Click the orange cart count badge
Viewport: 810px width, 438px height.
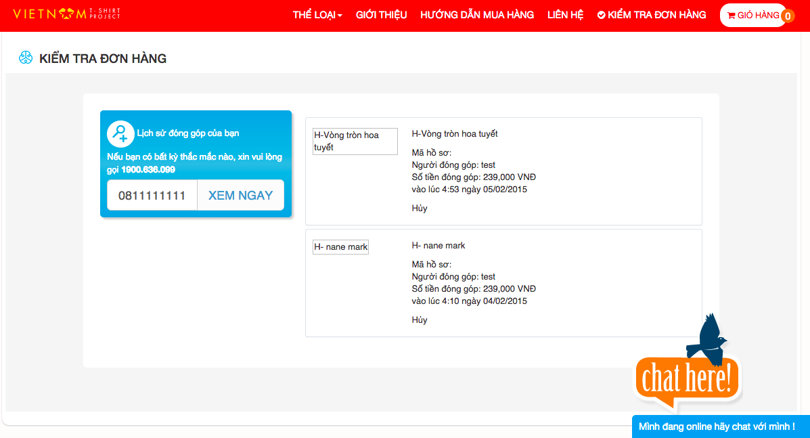coord(788,16)
